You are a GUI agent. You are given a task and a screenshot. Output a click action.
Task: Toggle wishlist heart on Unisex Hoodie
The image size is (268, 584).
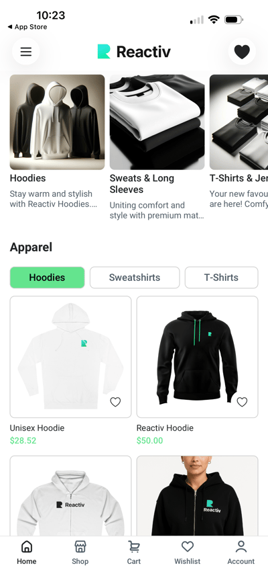[x=115, y=402]
